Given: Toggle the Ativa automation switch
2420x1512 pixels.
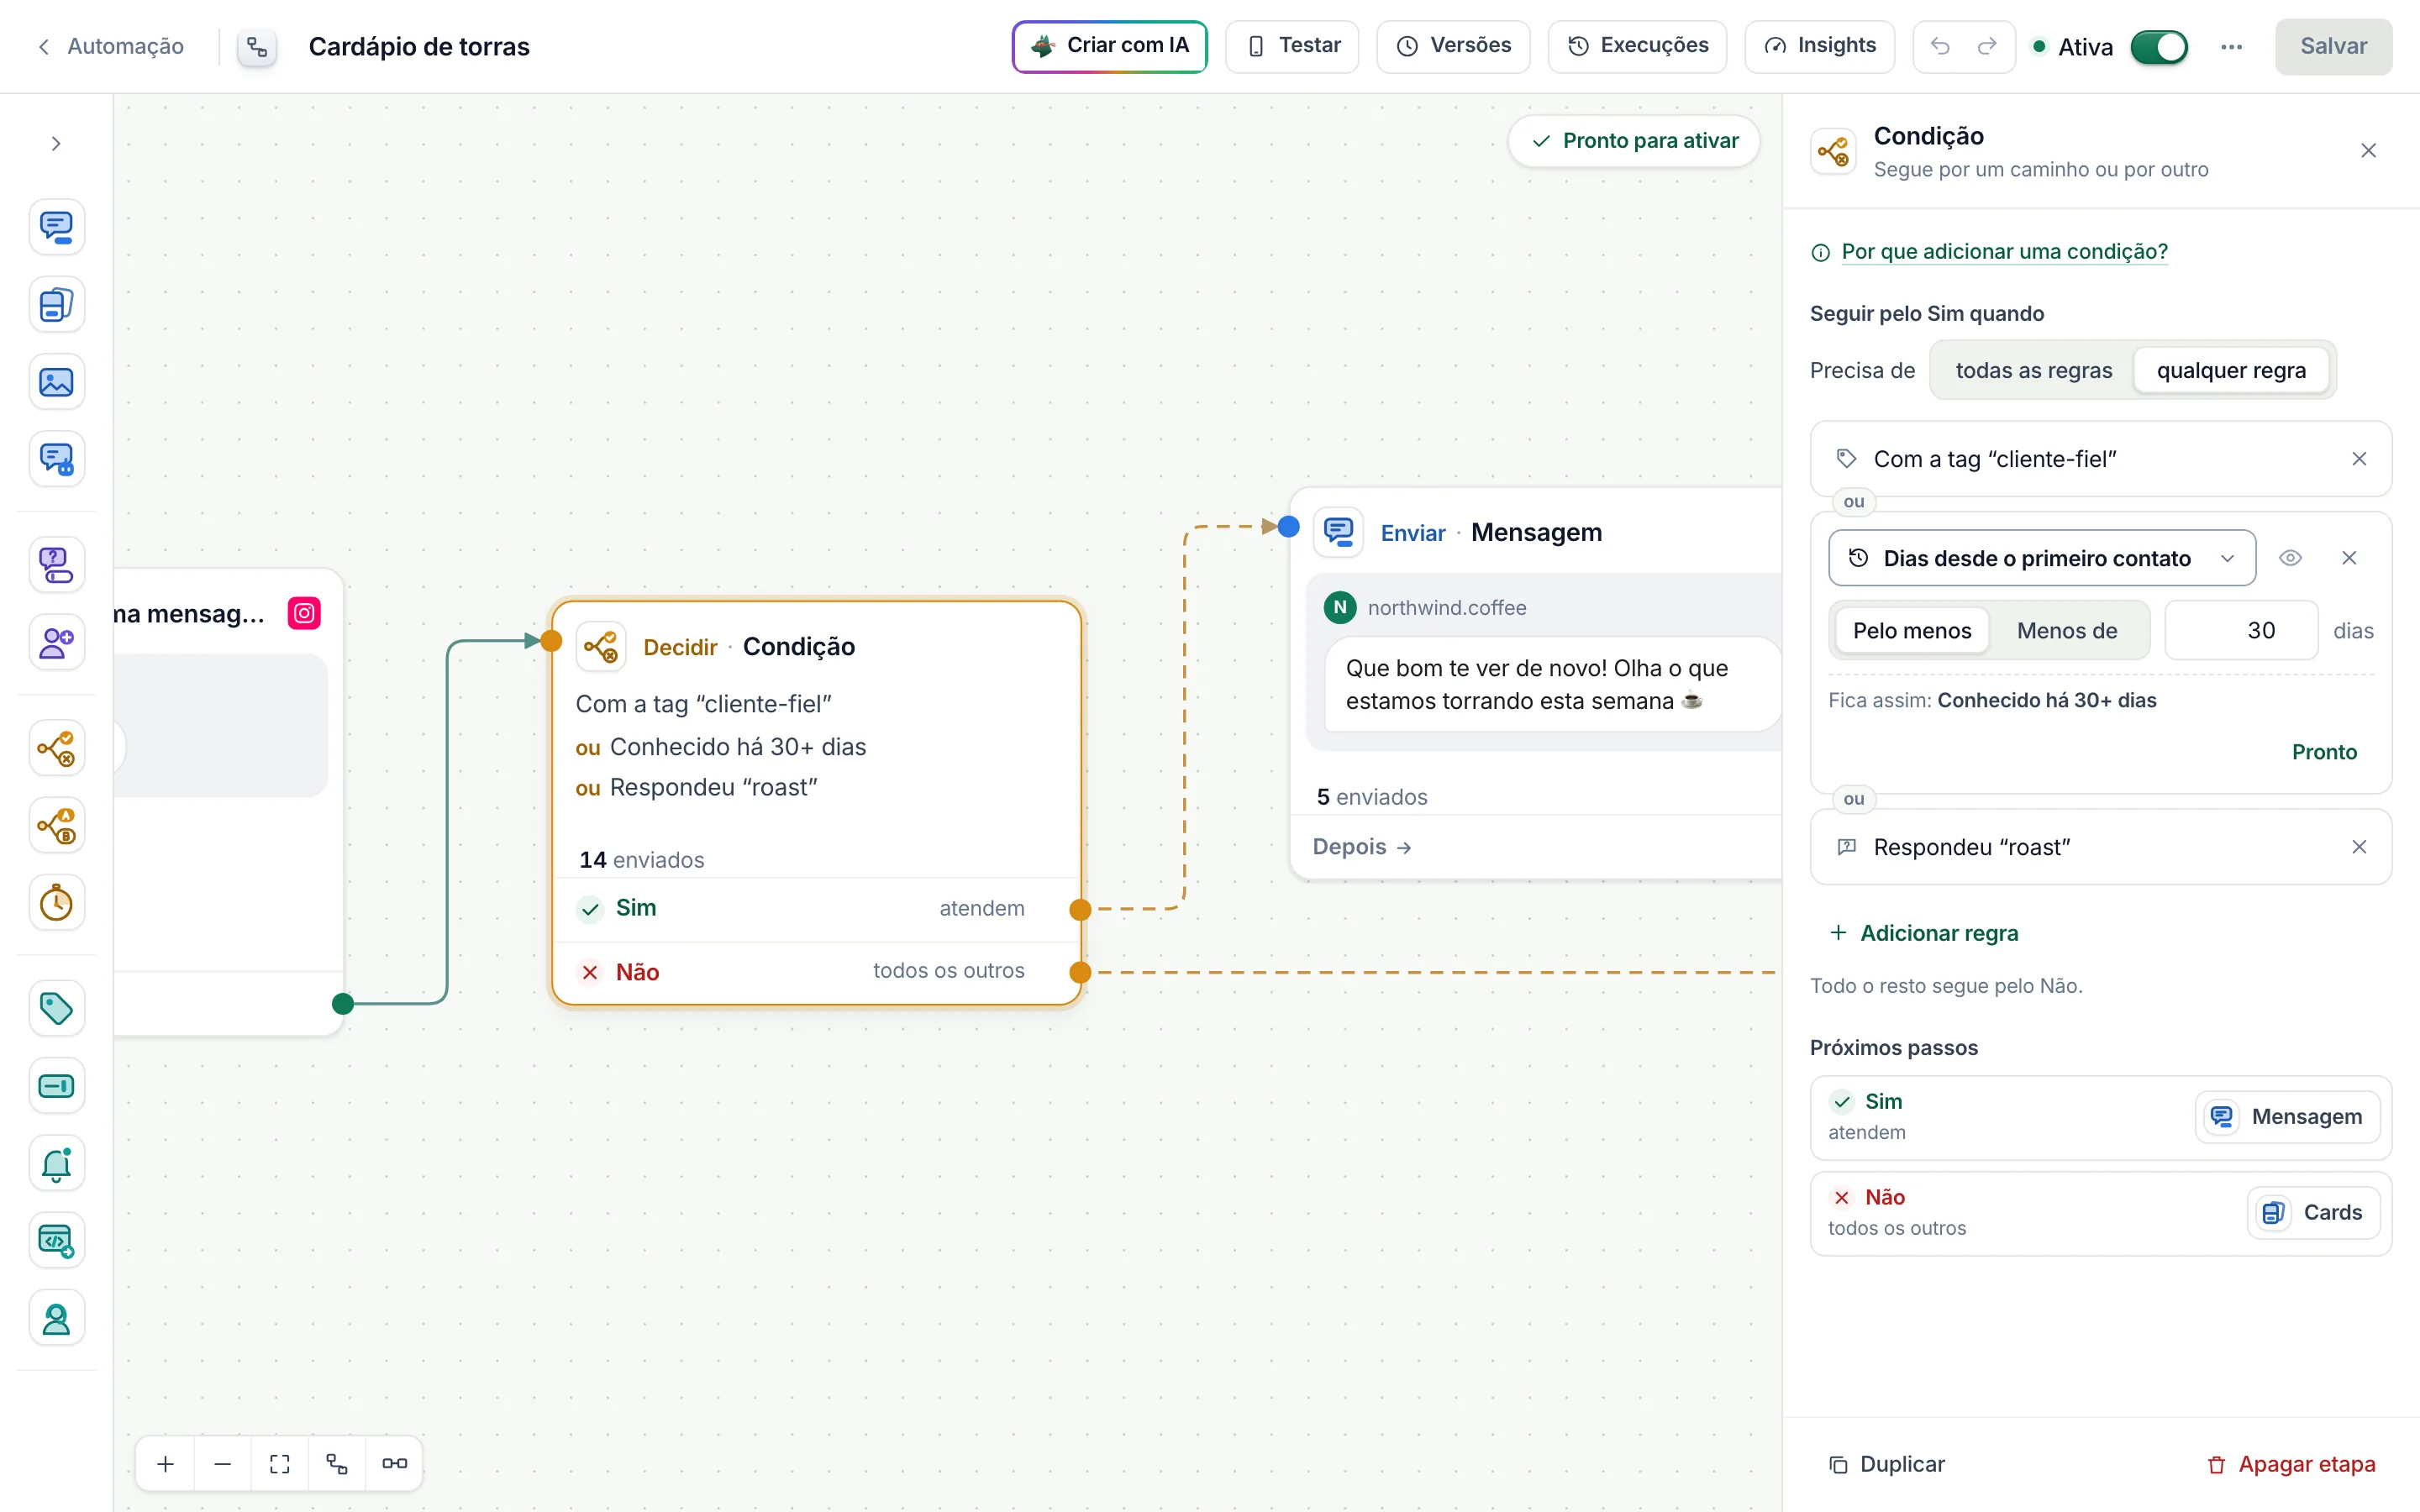Looking at the screenshot, I should (2159, 47).
